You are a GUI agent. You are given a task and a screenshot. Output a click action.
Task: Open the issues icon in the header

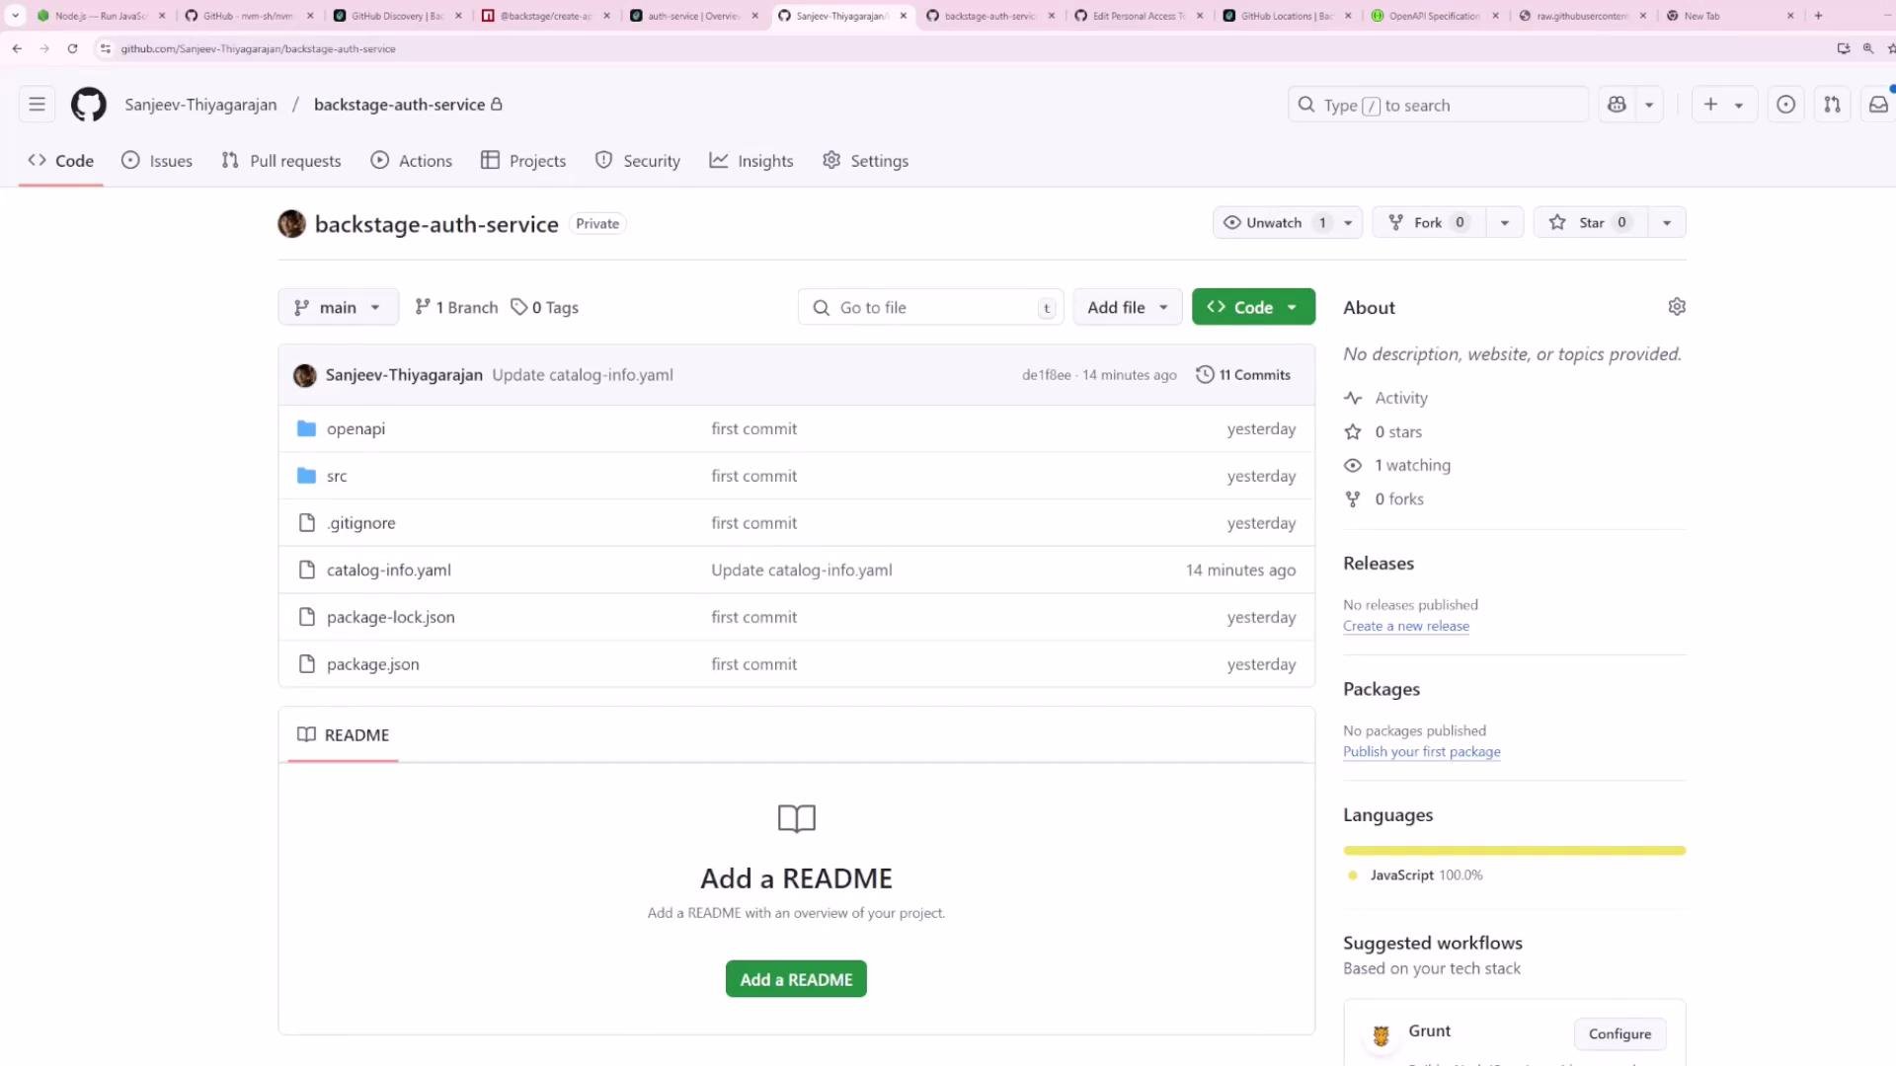click(1785, 105)
